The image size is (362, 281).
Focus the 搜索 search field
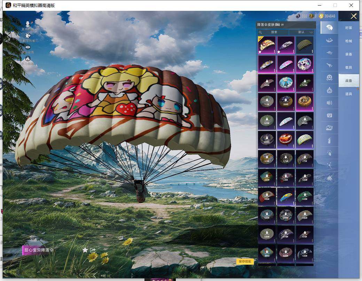274,32
